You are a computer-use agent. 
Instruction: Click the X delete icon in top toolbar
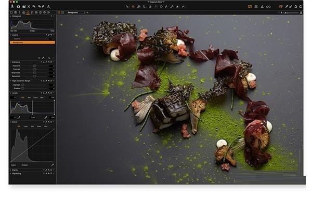pyautogui.click(x=29, y=7)
